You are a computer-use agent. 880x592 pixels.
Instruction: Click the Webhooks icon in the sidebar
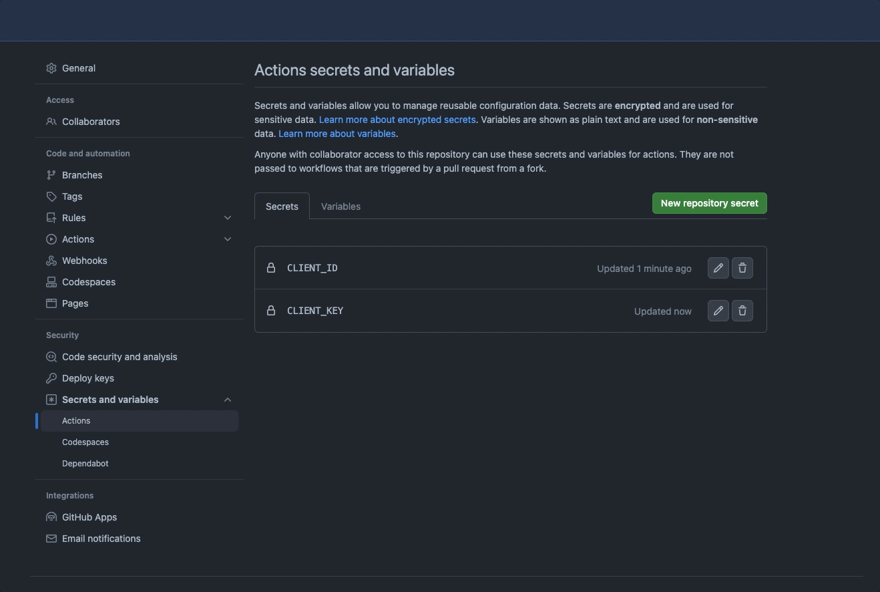[x=51, y=261]
